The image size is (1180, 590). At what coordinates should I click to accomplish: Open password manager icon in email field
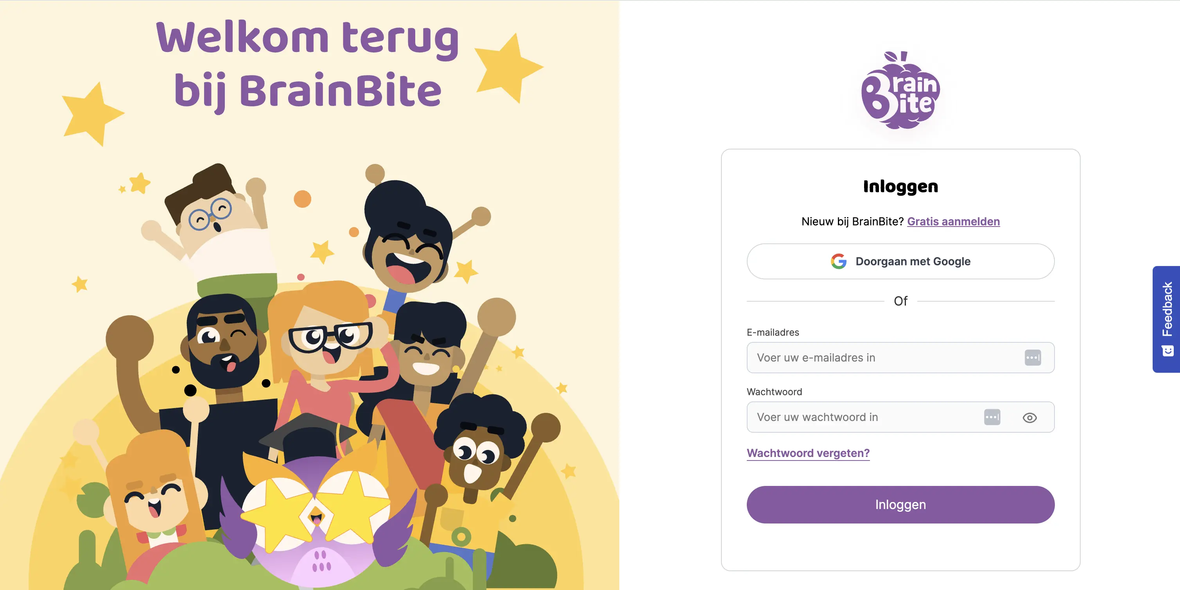pos(1034,358)
